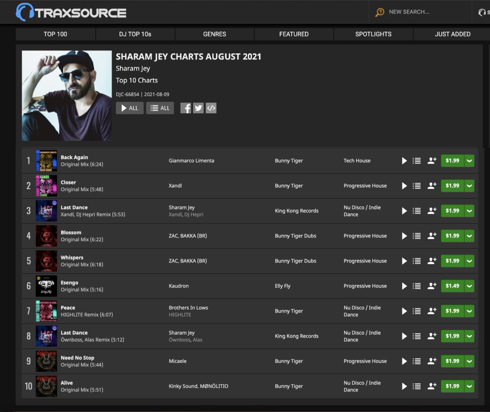This screenshot has width=490, height=412.
Task: Play the Whispers track preview
Action: (404, 261)
